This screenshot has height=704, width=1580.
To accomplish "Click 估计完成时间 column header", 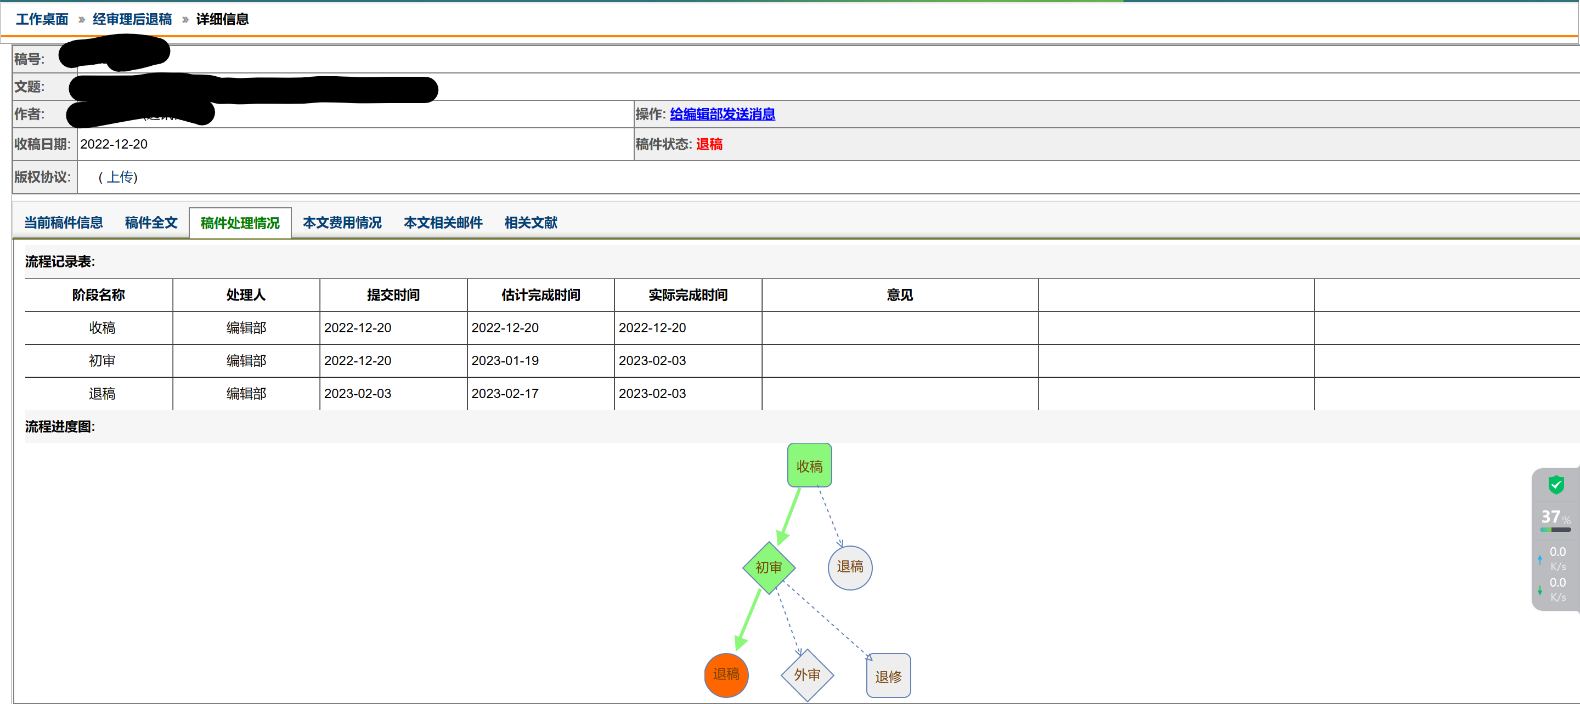I will click(x=540, y=295).
